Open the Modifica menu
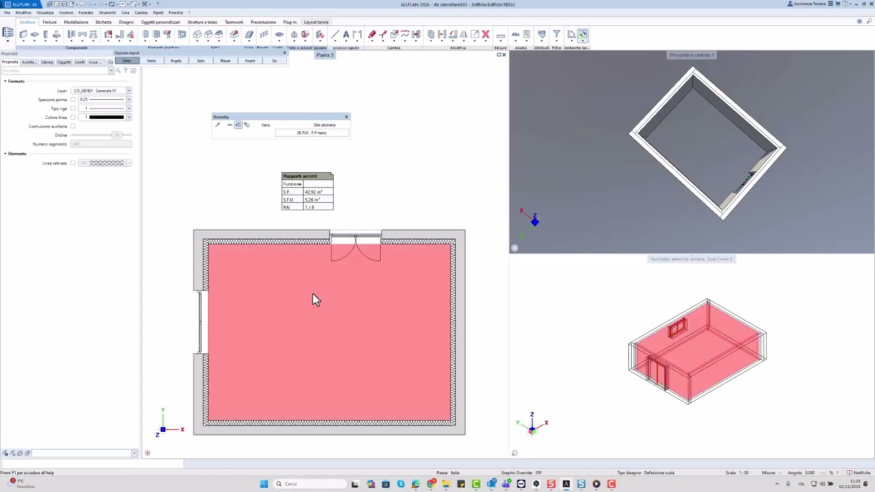Viewport: 875px width, 492px height. coord(23,12)
